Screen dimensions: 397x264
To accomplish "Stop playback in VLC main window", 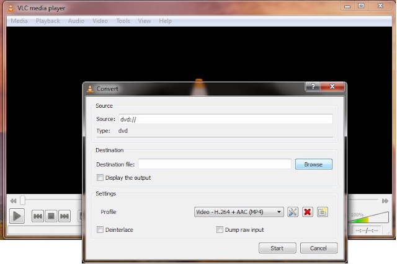I will pyautogui.click(x=51, y=216).
